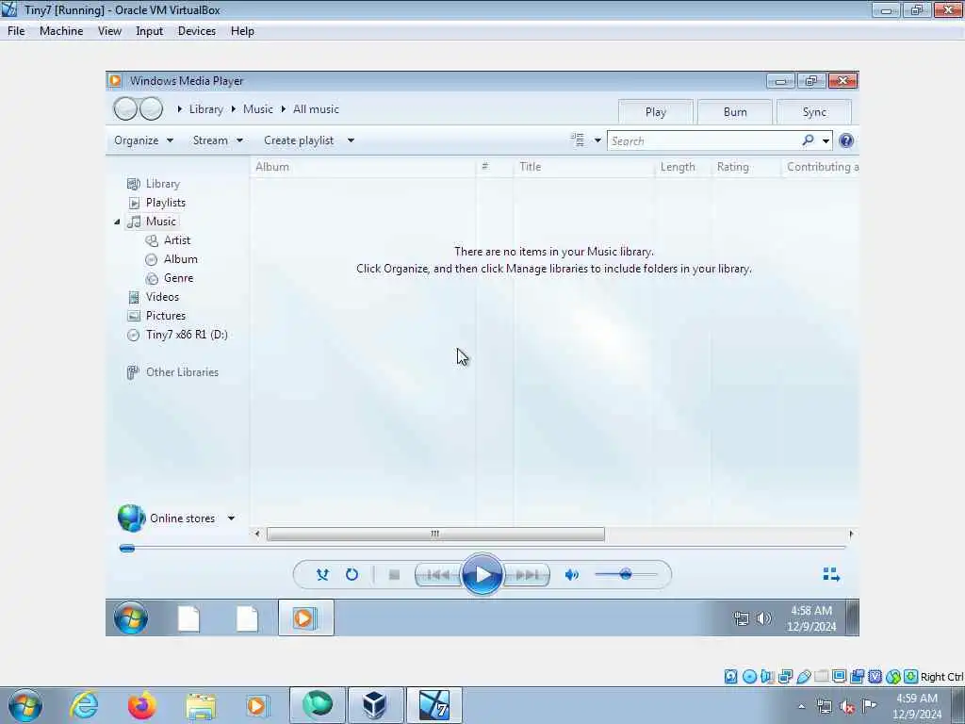Expand the View options dropdown arrow

(x=597, y=141)
